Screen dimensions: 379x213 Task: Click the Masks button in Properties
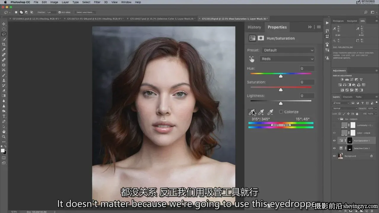(261, 38)
